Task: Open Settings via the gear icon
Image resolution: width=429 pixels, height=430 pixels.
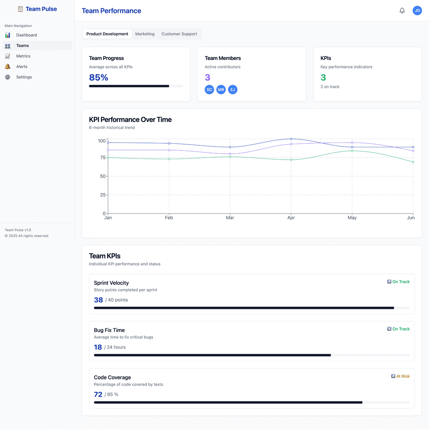Action: [7, 77]
